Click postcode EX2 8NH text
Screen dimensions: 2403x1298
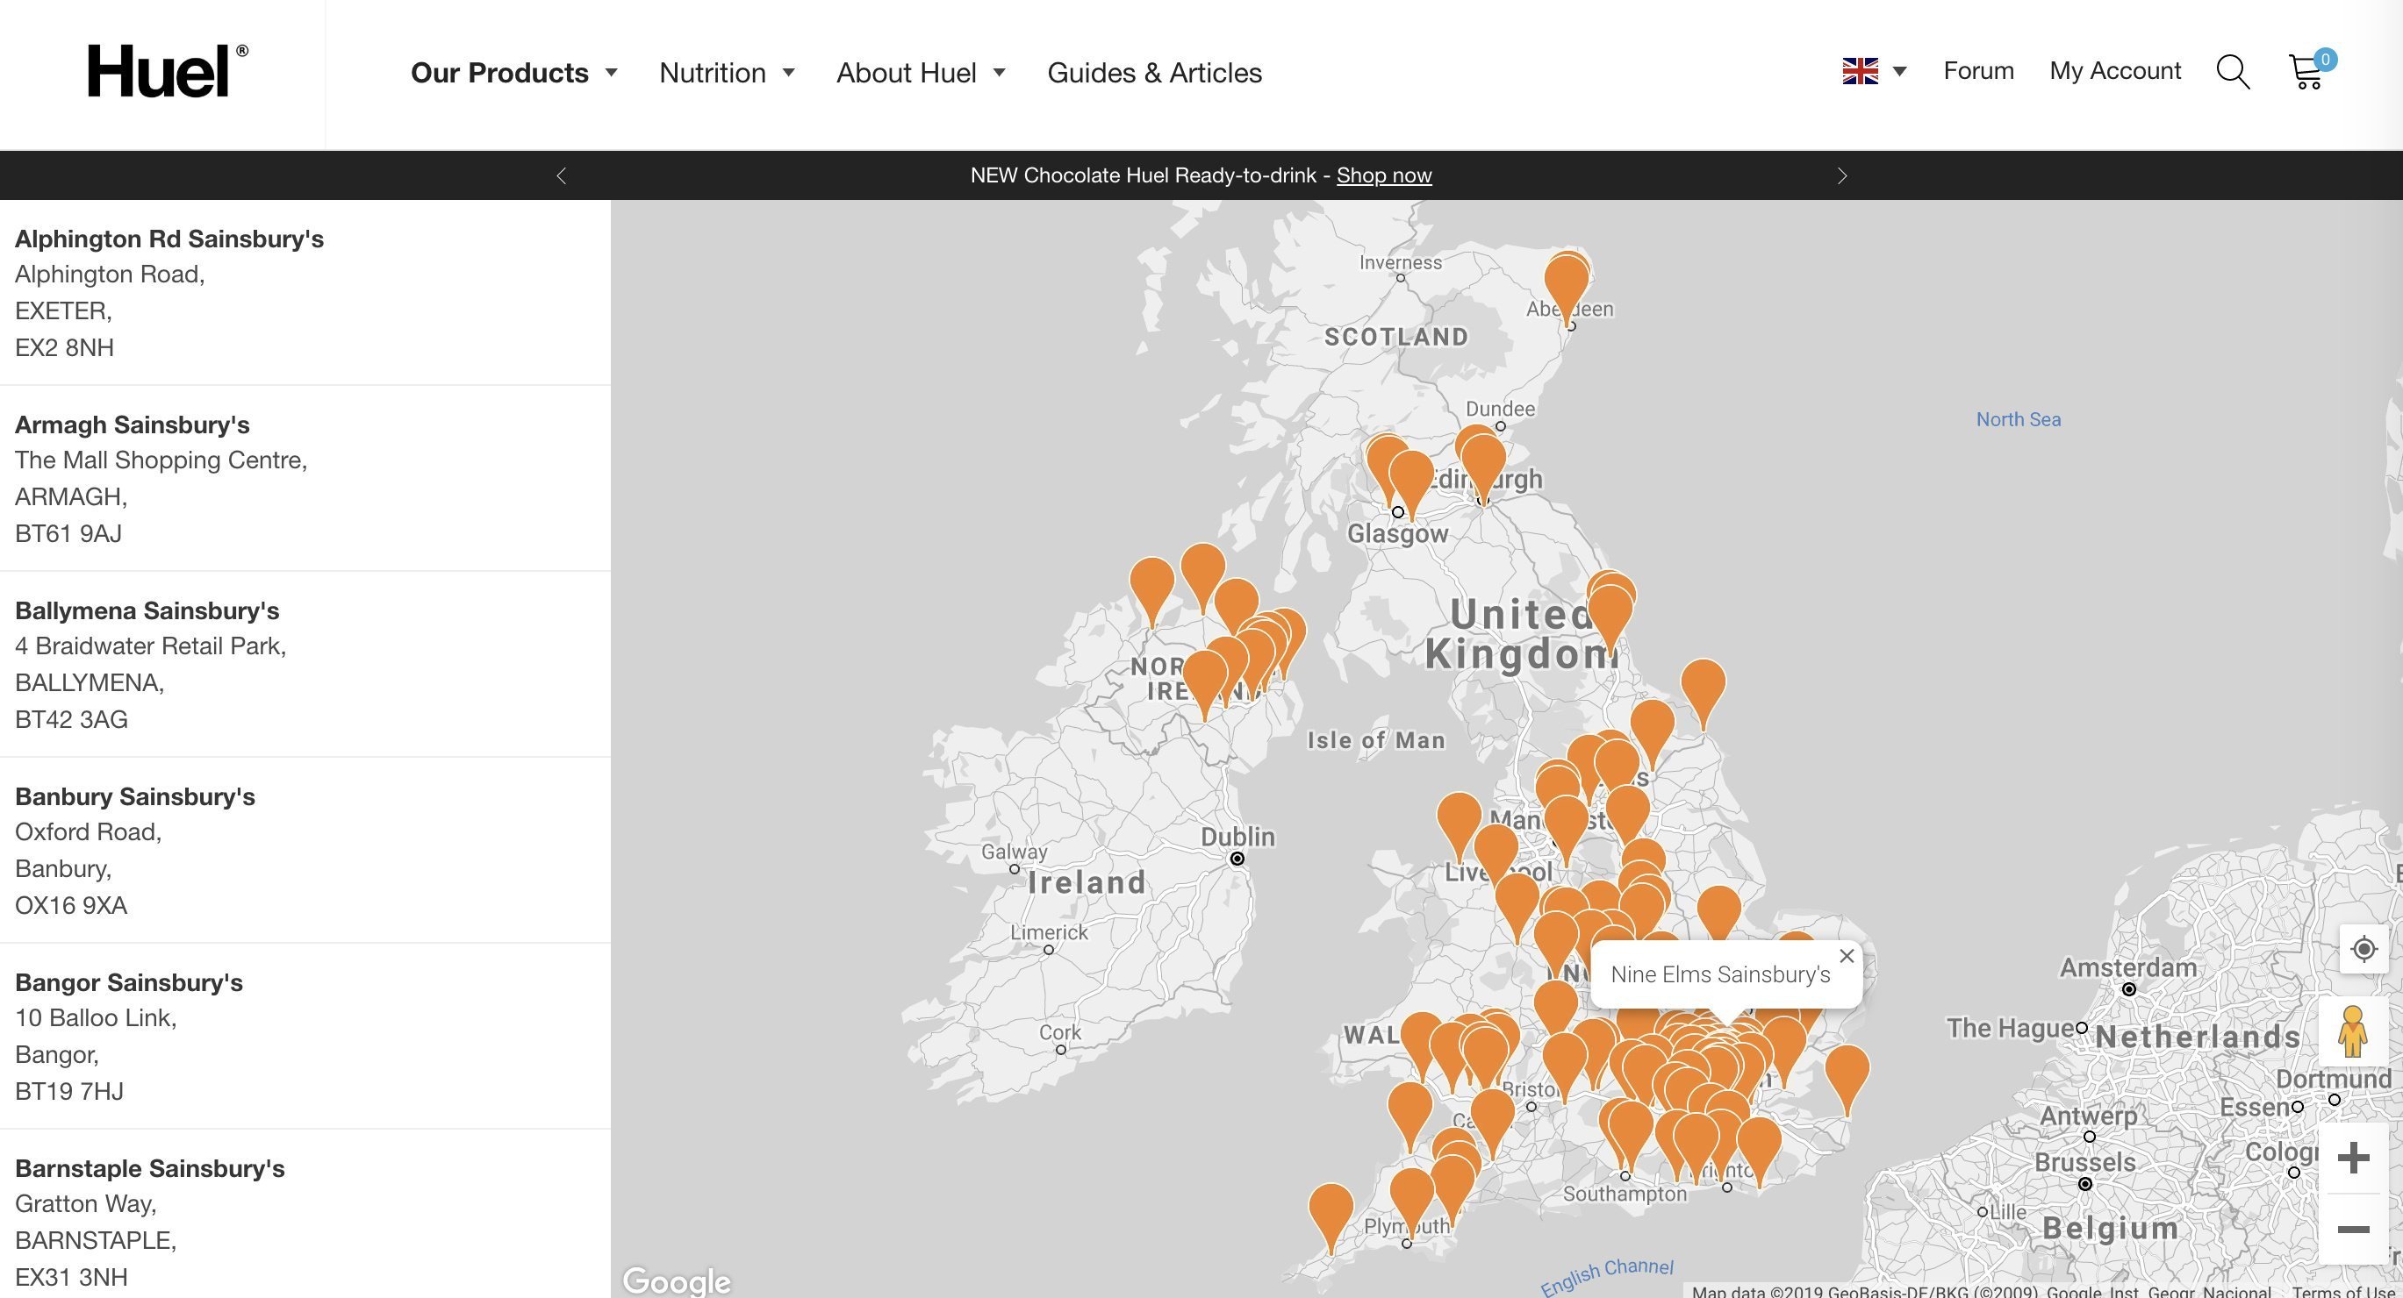point(64,348)
